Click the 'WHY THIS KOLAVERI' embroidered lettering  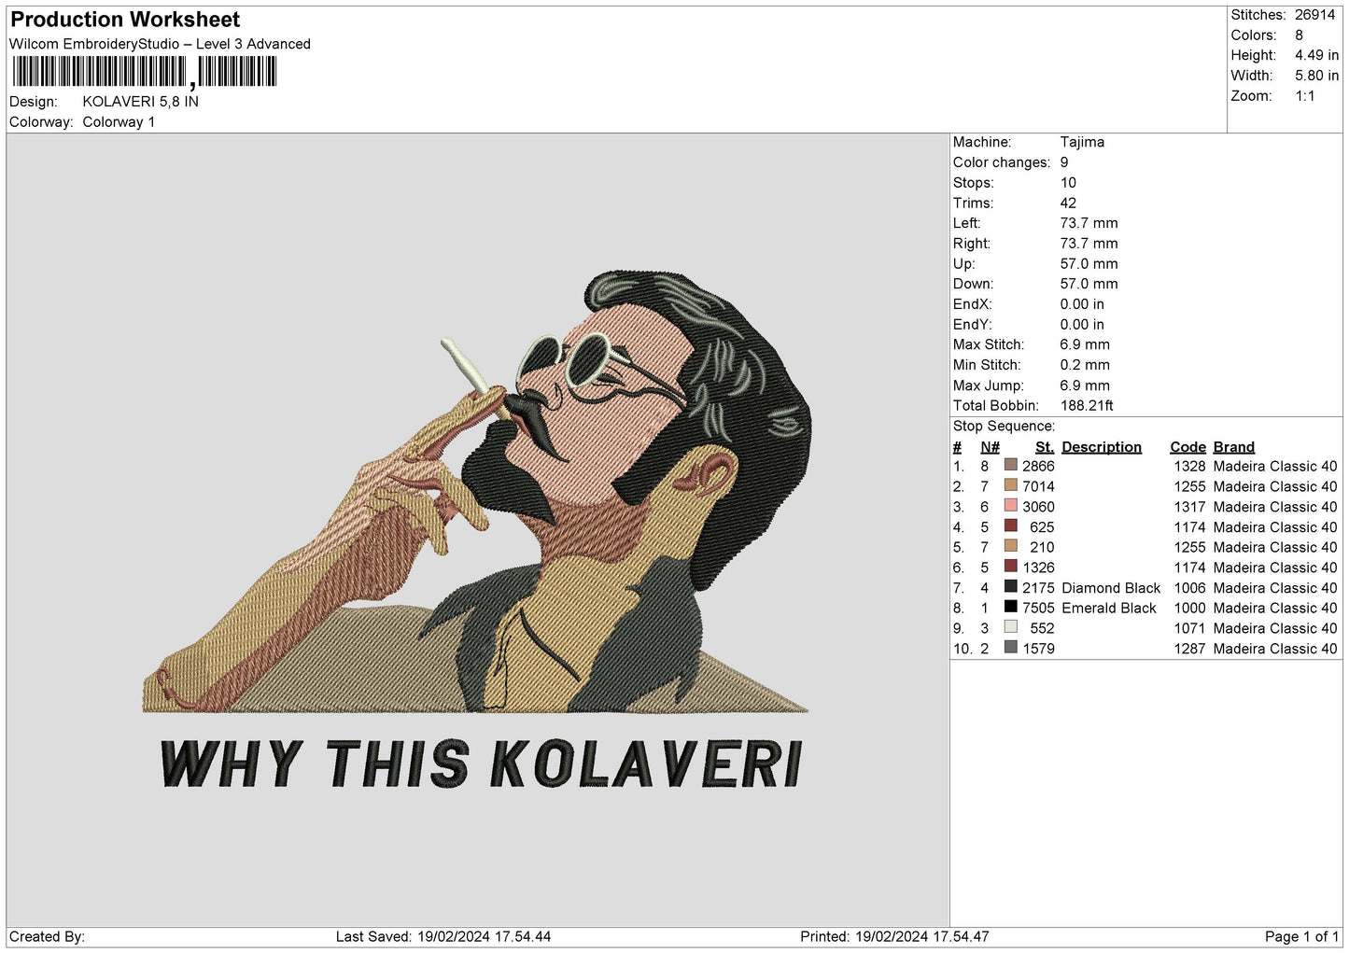482,764
